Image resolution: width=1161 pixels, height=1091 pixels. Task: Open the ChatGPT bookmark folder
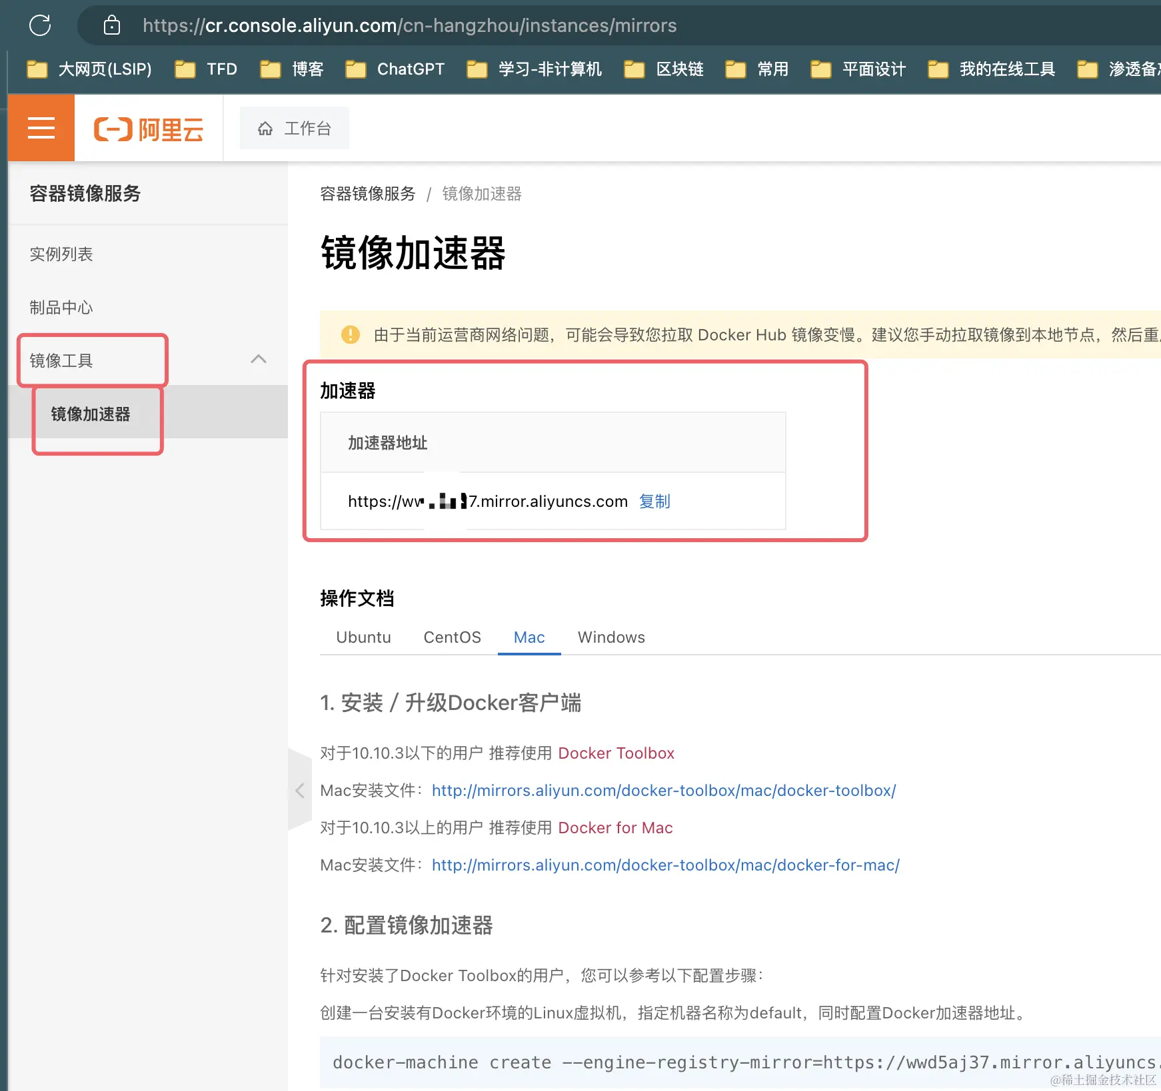395,69
